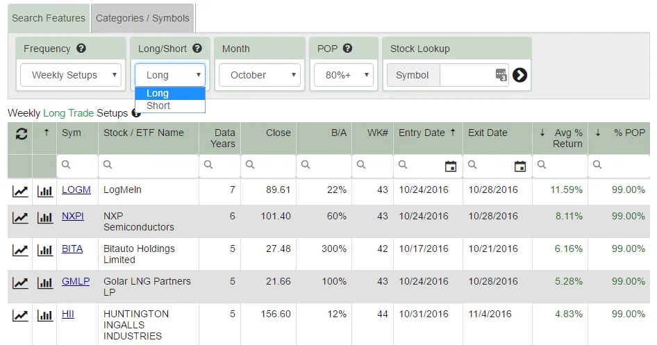Sort by Exit Date column header

(x=497, y=138)
